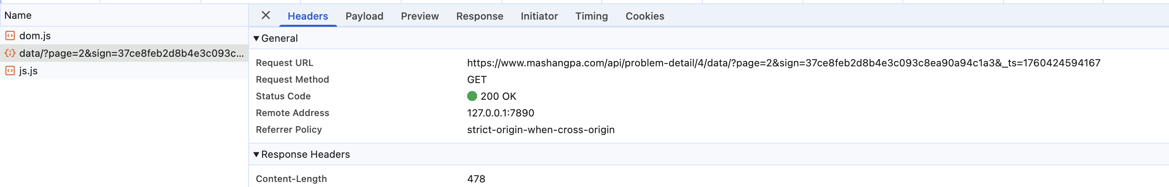Image resolution: width=1169 pixels, height=187 pixels.
Task: Click the dom.js script file icon
Action: pyautogui.click(x=10, y=35)
